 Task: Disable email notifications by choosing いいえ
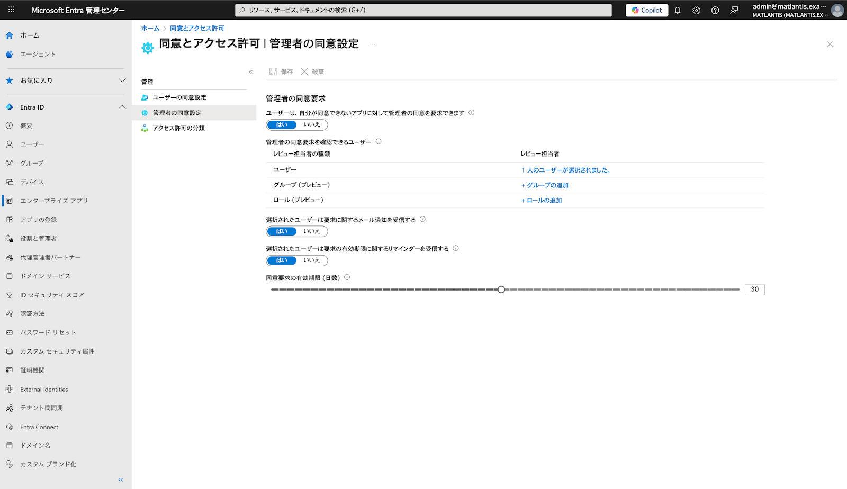(x=312, y=231)
